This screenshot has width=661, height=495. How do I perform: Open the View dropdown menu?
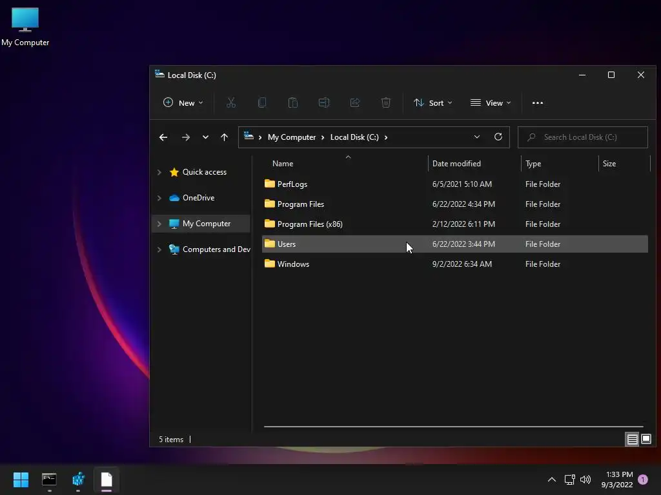[491, 102]
